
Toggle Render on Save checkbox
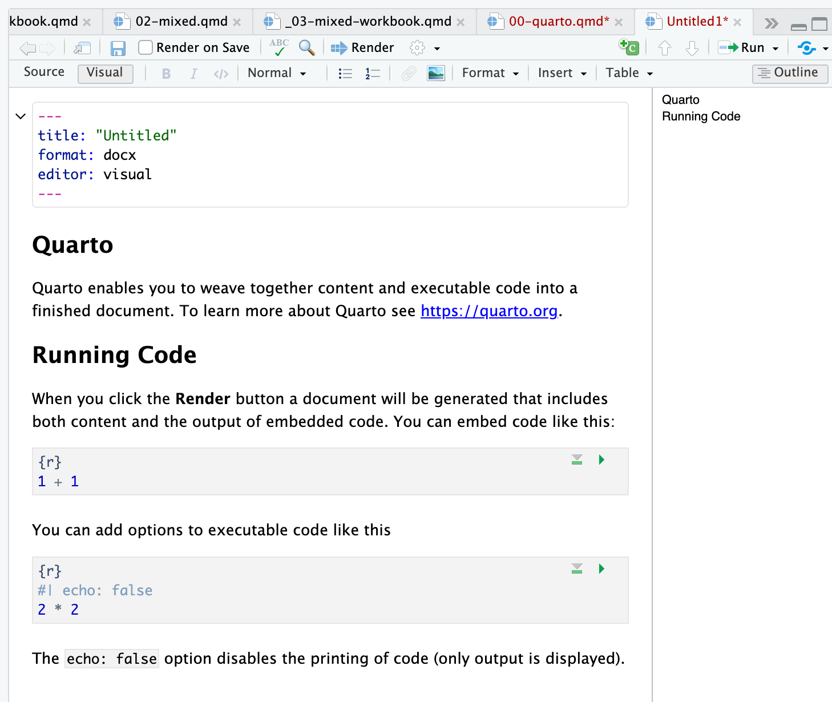point(146,47)
